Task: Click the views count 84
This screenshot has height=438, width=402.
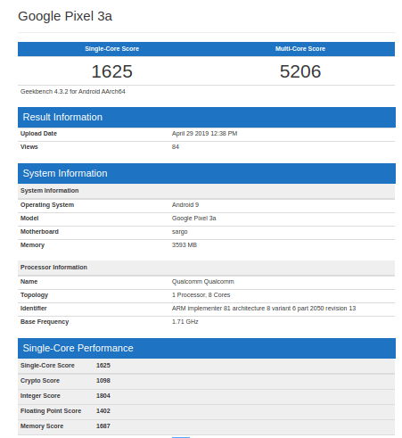Action: coord(176,147)
